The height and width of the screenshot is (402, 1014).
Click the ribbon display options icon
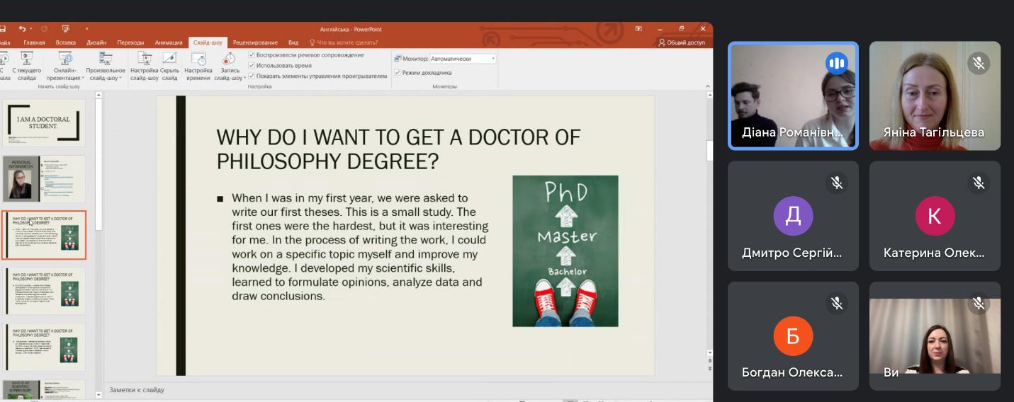click(x=638, y=29)
